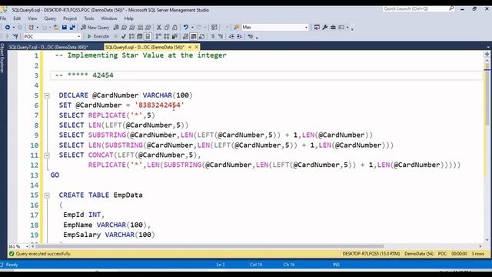Open the Project menu

(70, 18)
